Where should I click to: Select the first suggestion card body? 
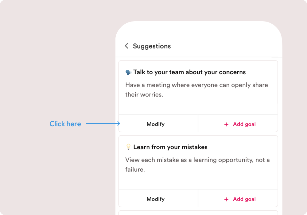[198, 88]
